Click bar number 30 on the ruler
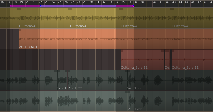213x112 pixels. [x=91, y=2]
